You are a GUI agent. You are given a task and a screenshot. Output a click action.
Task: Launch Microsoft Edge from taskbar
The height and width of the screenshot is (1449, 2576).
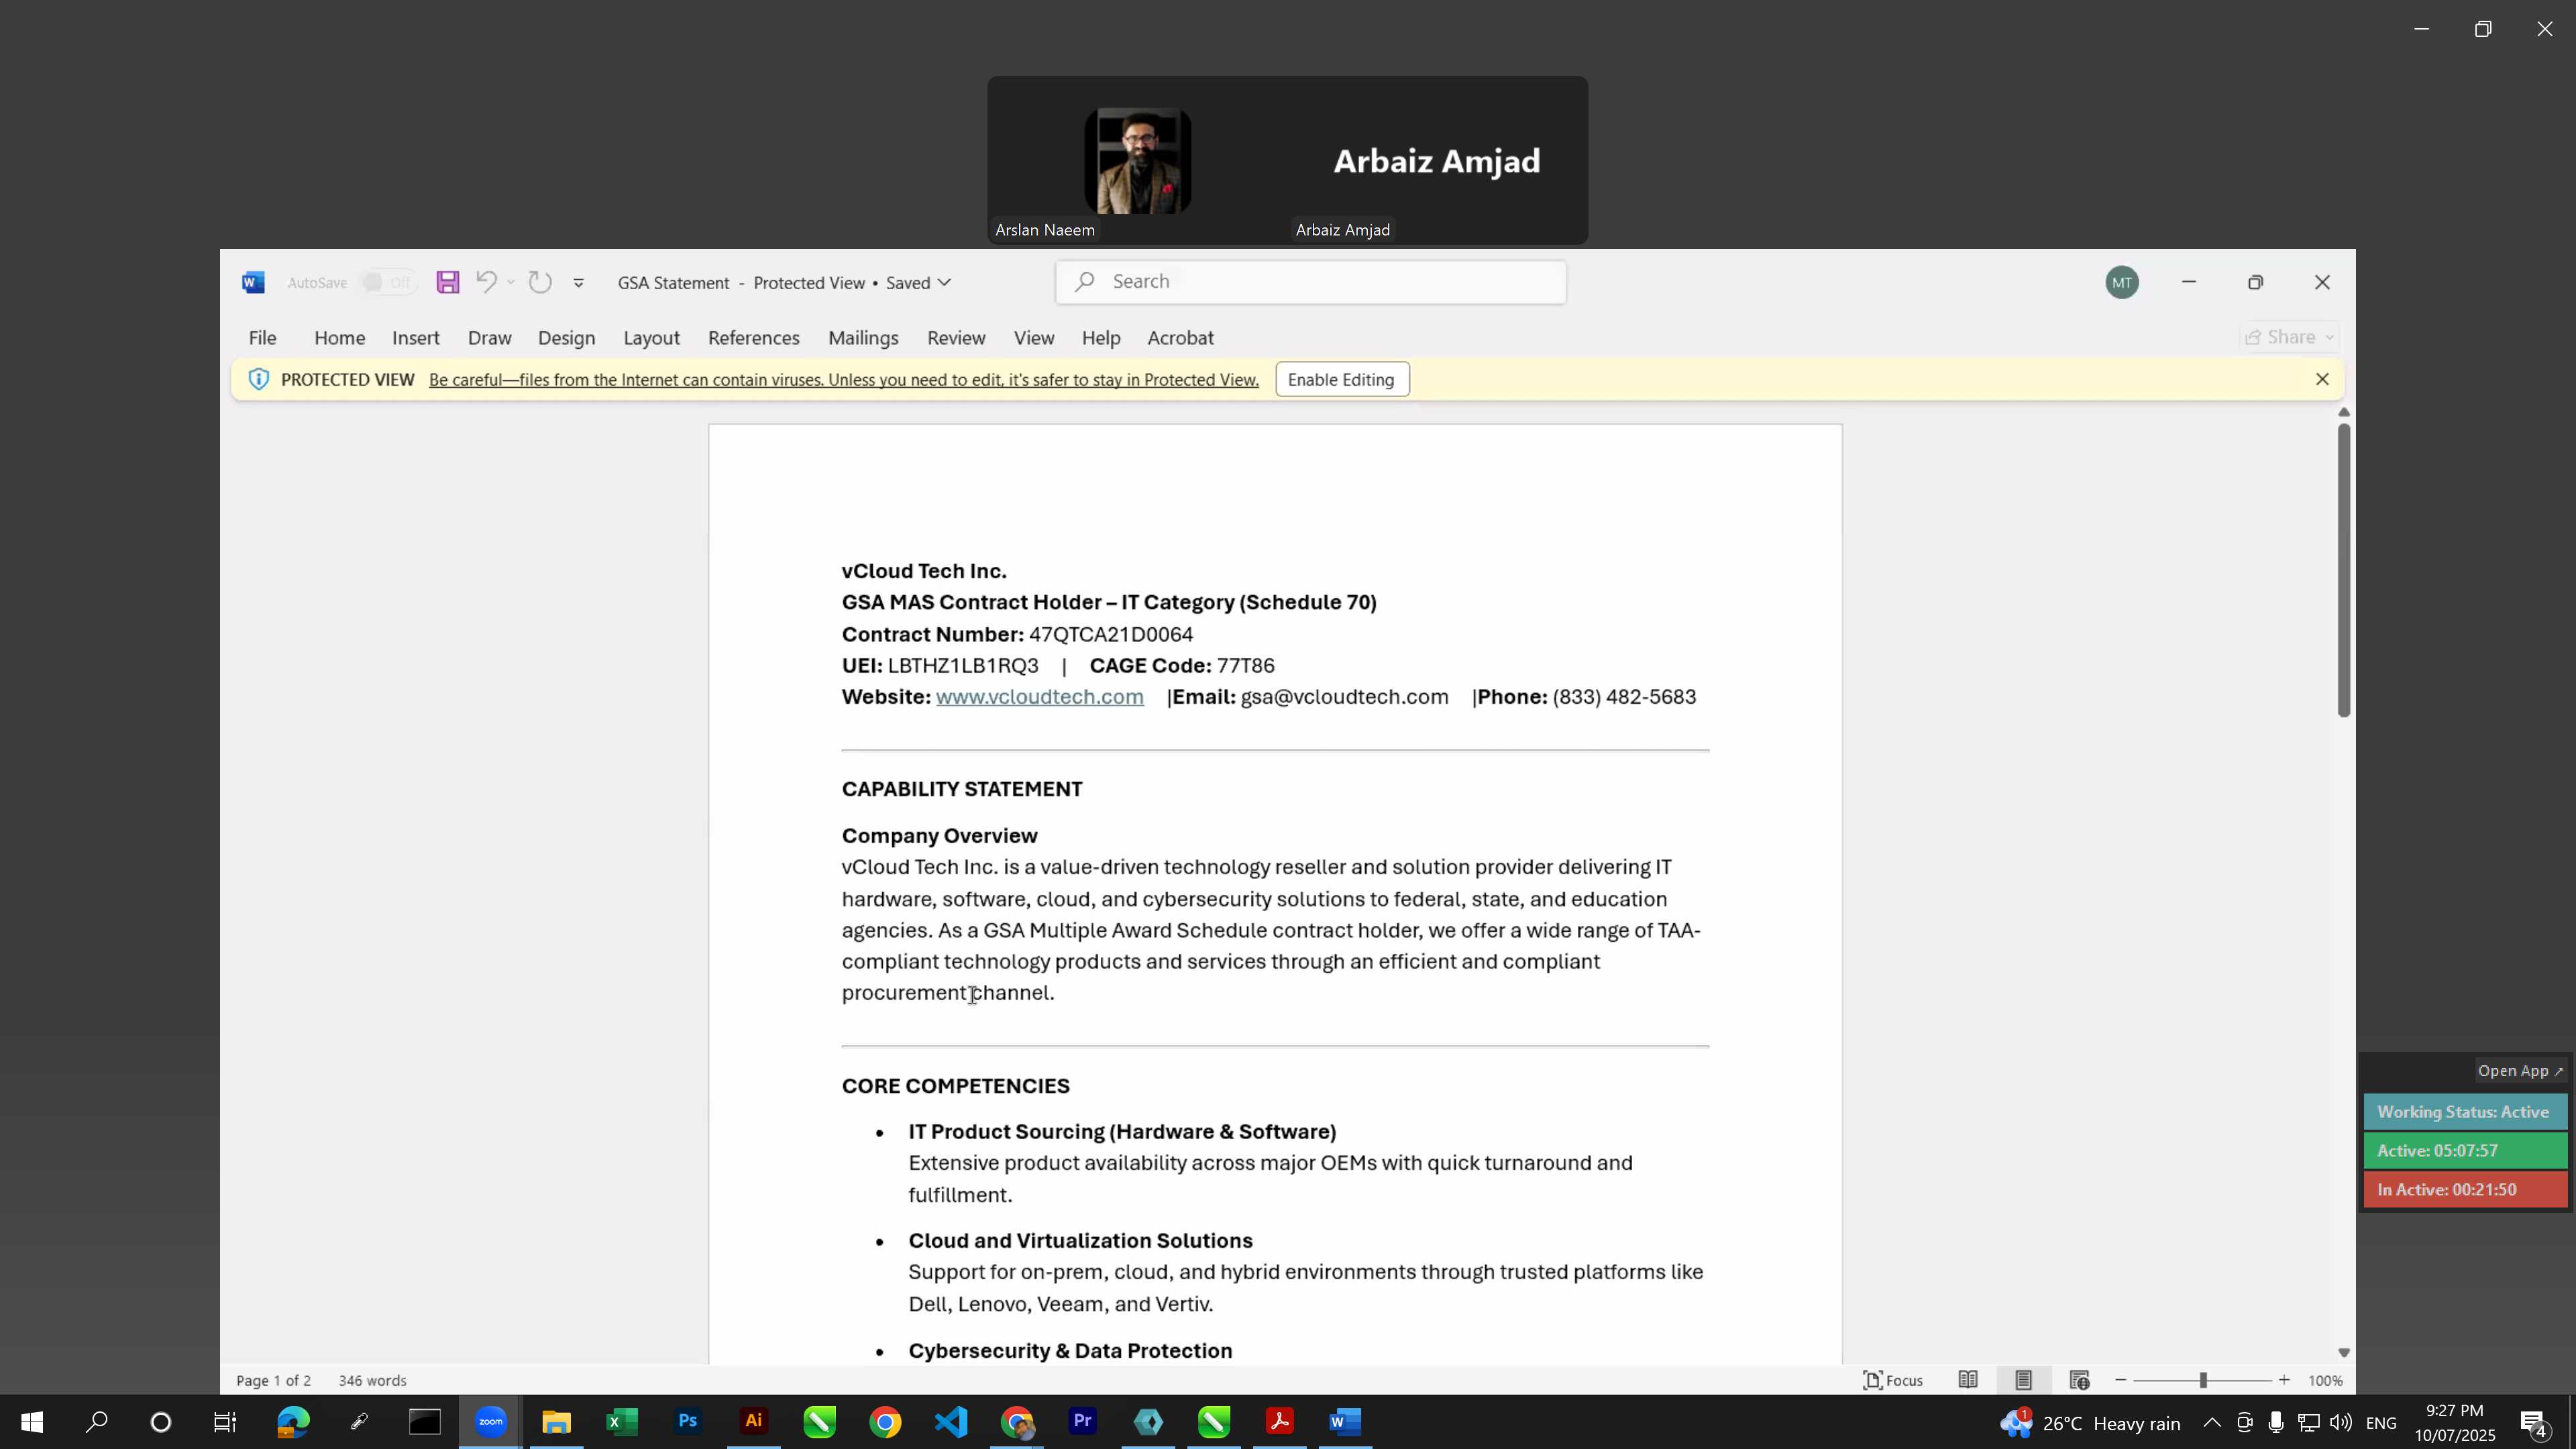click(x=293, y=1422)
